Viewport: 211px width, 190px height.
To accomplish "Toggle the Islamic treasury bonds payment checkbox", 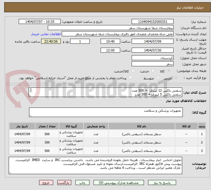I will pos(130,78).
